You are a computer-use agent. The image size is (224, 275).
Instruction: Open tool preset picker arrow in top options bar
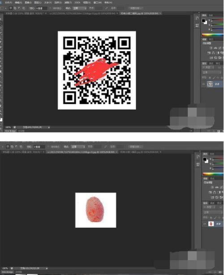tap(6, 8)
